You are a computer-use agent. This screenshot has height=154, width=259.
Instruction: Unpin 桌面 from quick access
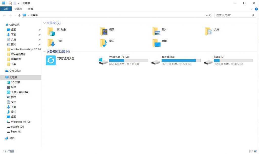tap(39, 30)
